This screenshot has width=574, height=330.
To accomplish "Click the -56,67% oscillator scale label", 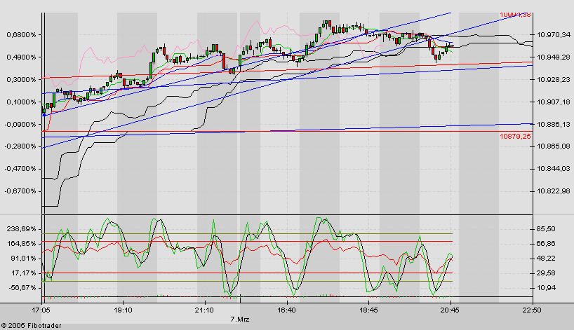I will [x=21, y=288].
